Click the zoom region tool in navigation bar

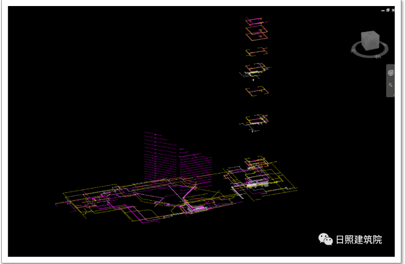(391, 85)
